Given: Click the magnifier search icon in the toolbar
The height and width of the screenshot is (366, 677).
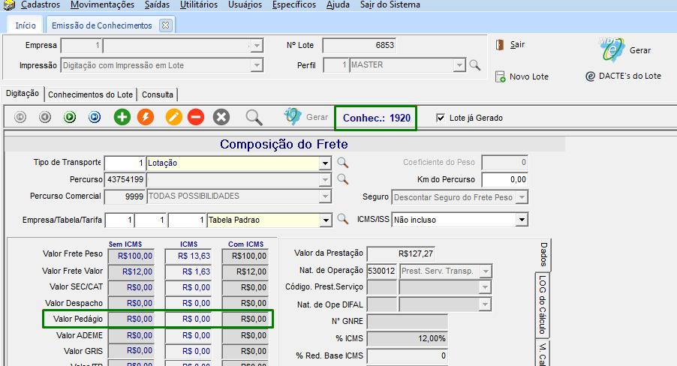Looking at the screenshot, I should point(254,117).
